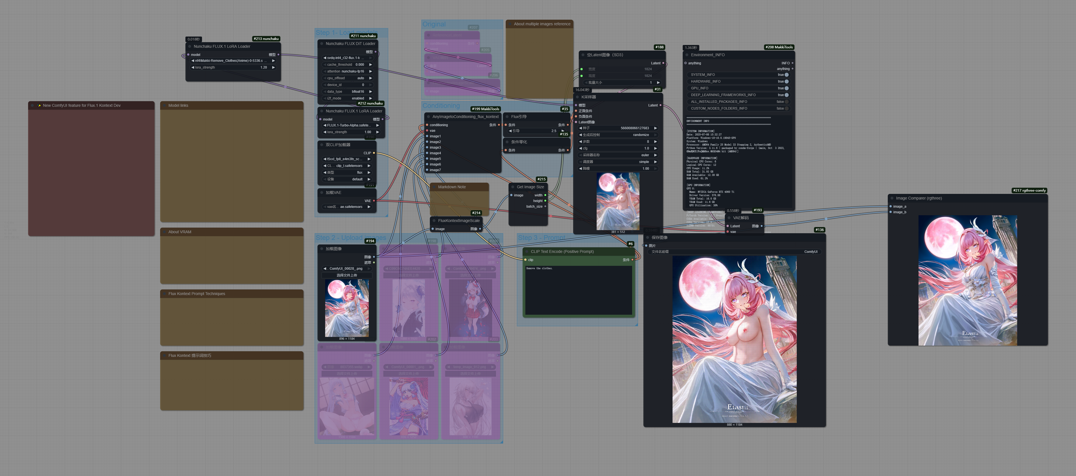
Task: Open the data_type bfloat16 dropdown
Action: 347,92
